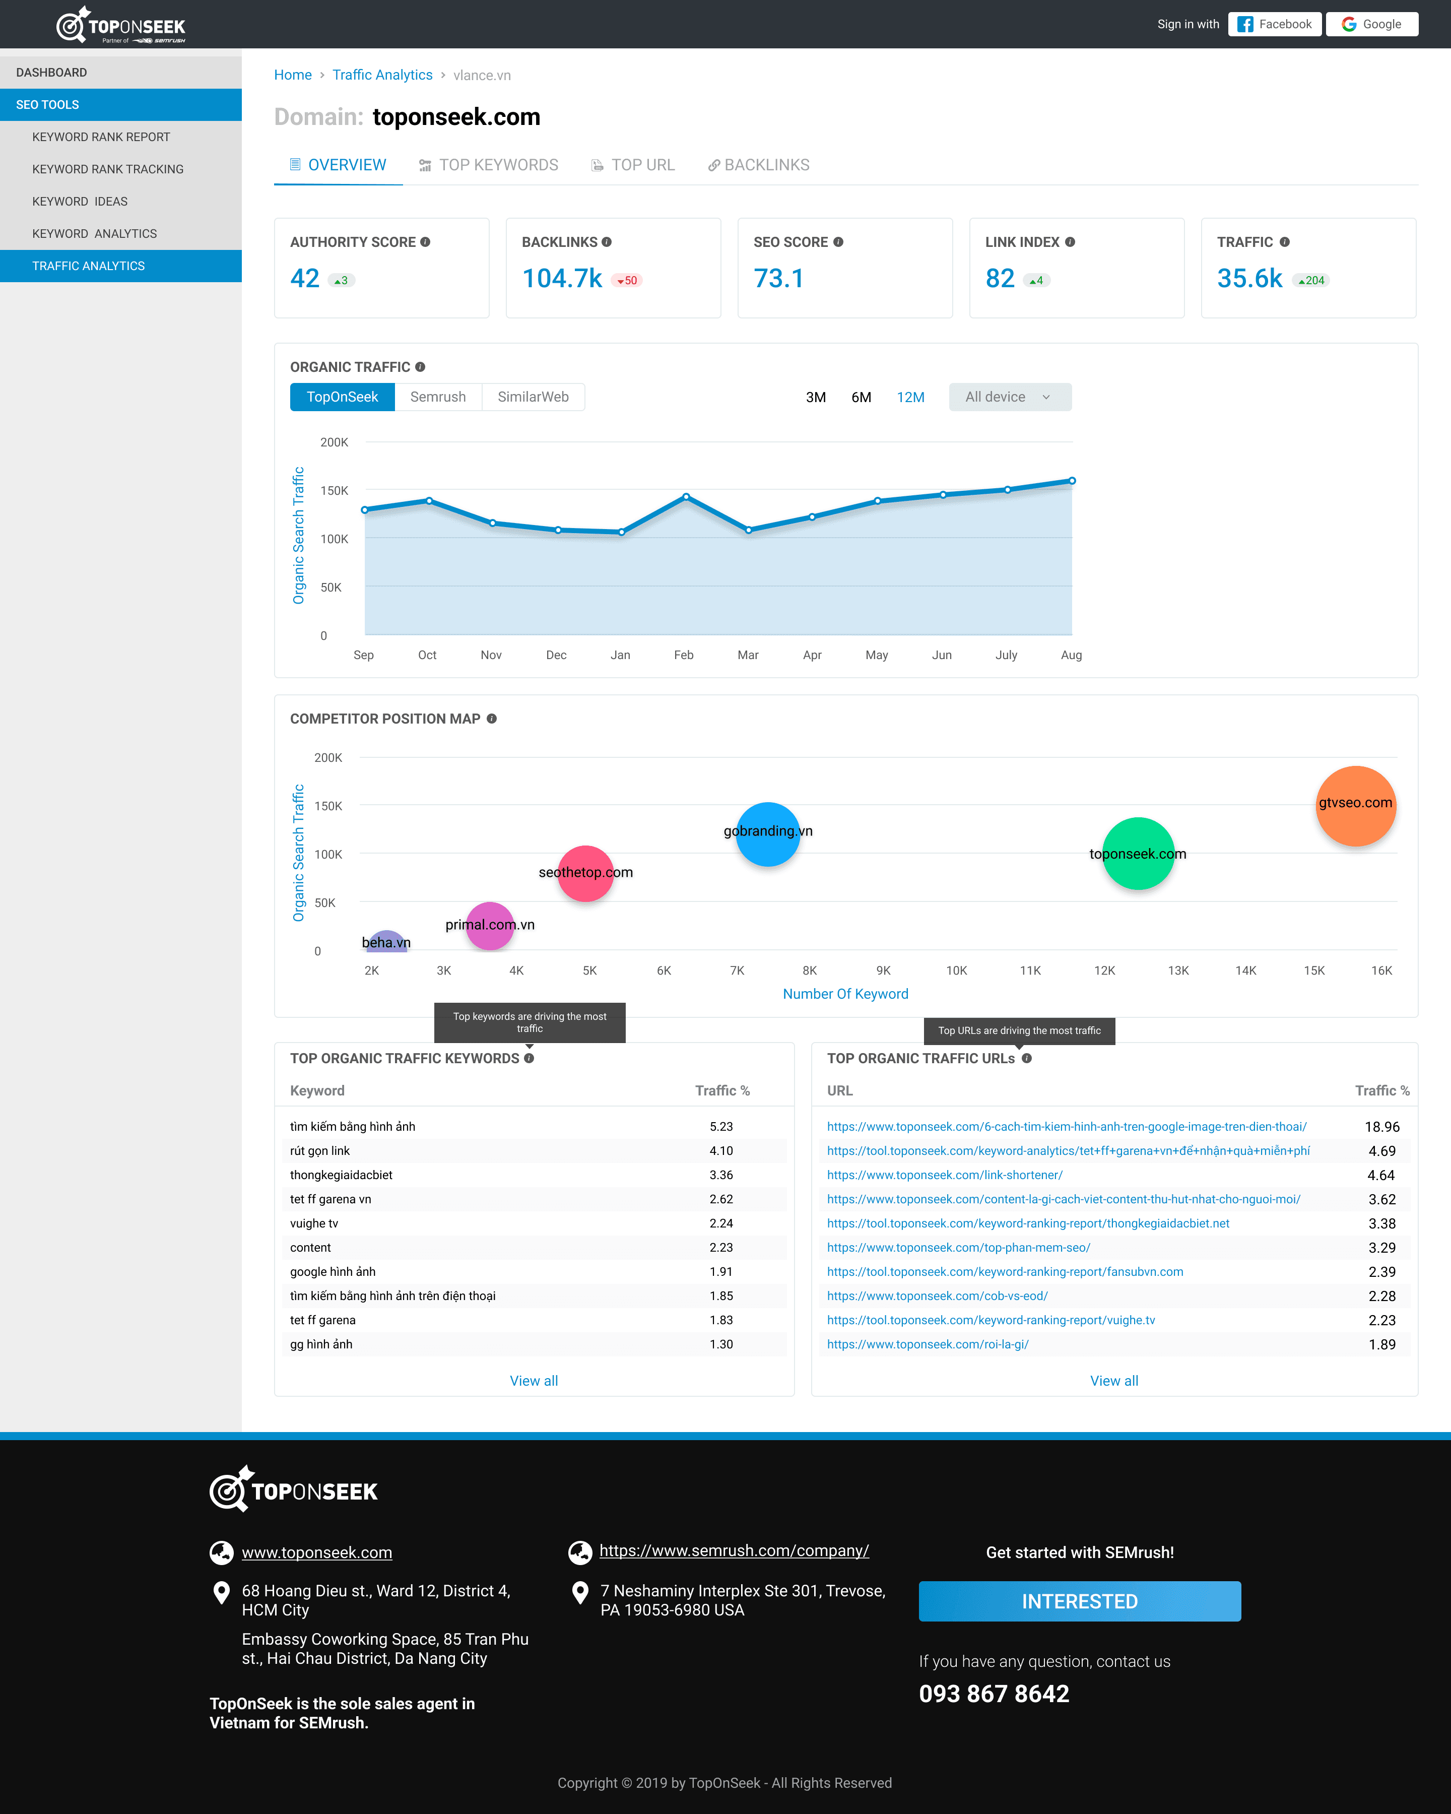Image resolution: width=1451 pixels, height=1814 pixels.
Task: Open KEYWORD IDEAS sidebar item
Action: coord(120,201)
